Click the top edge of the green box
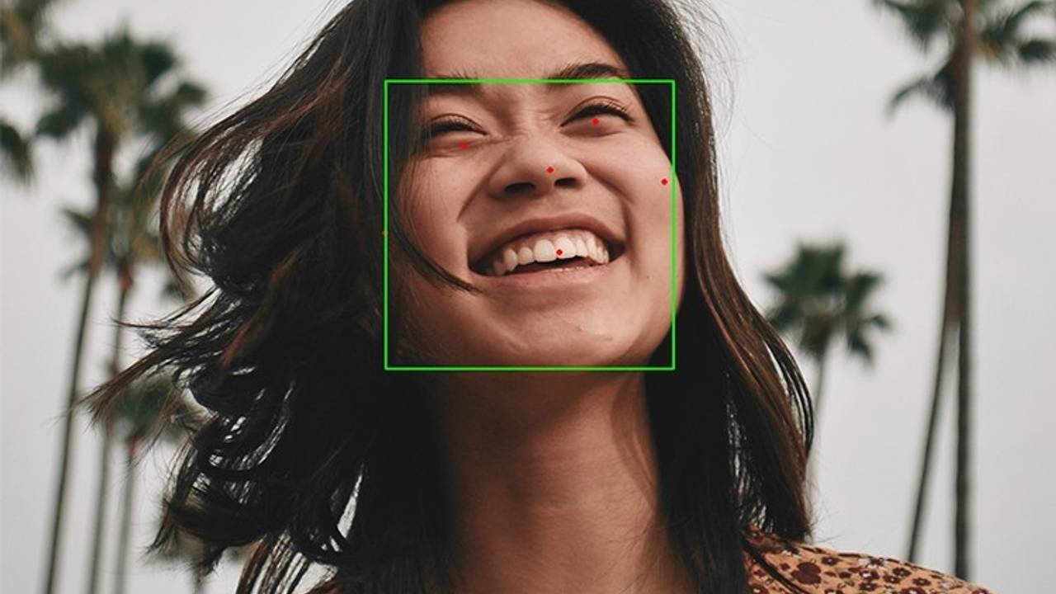 point(533,80)
